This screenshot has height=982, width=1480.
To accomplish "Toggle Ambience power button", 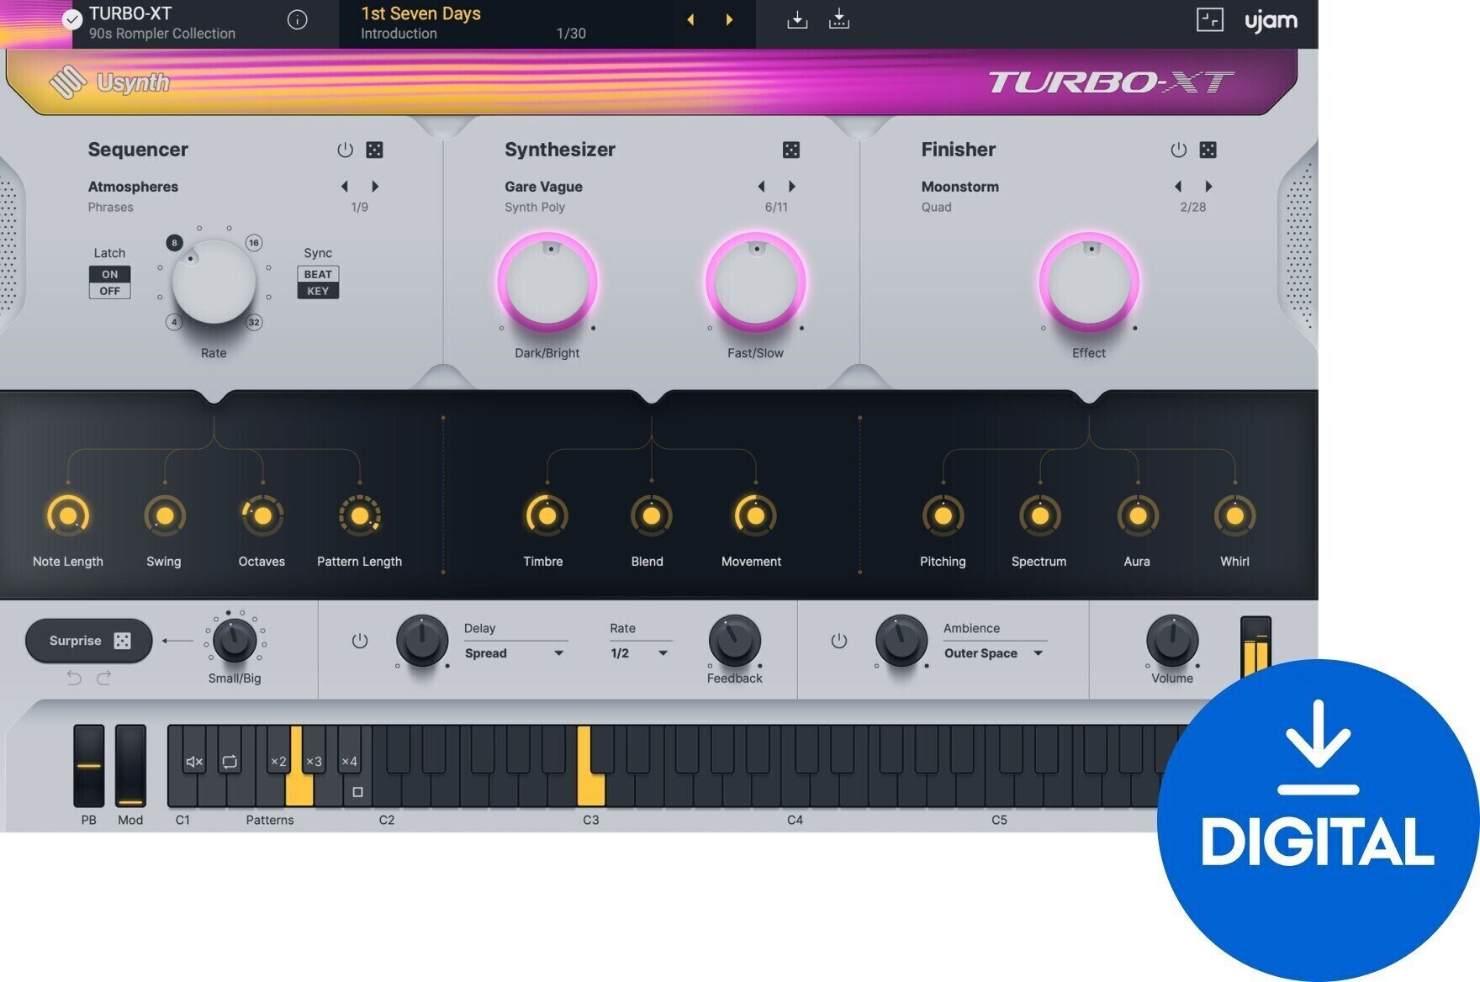I will [838, 641].
